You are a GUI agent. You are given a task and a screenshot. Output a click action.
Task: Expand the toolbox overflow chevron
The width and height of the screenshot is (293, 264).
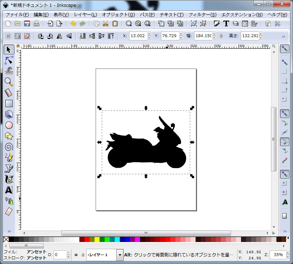(9, 231)
